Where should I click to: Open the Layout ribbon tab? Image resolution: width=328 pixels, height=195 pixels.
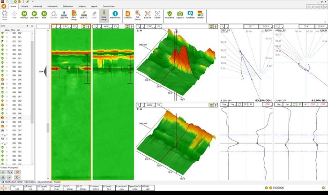coord(94,7)
